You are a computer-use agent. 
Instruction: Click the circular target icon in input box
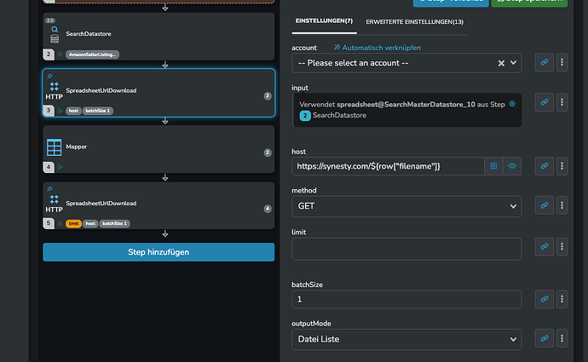(512, 104)
